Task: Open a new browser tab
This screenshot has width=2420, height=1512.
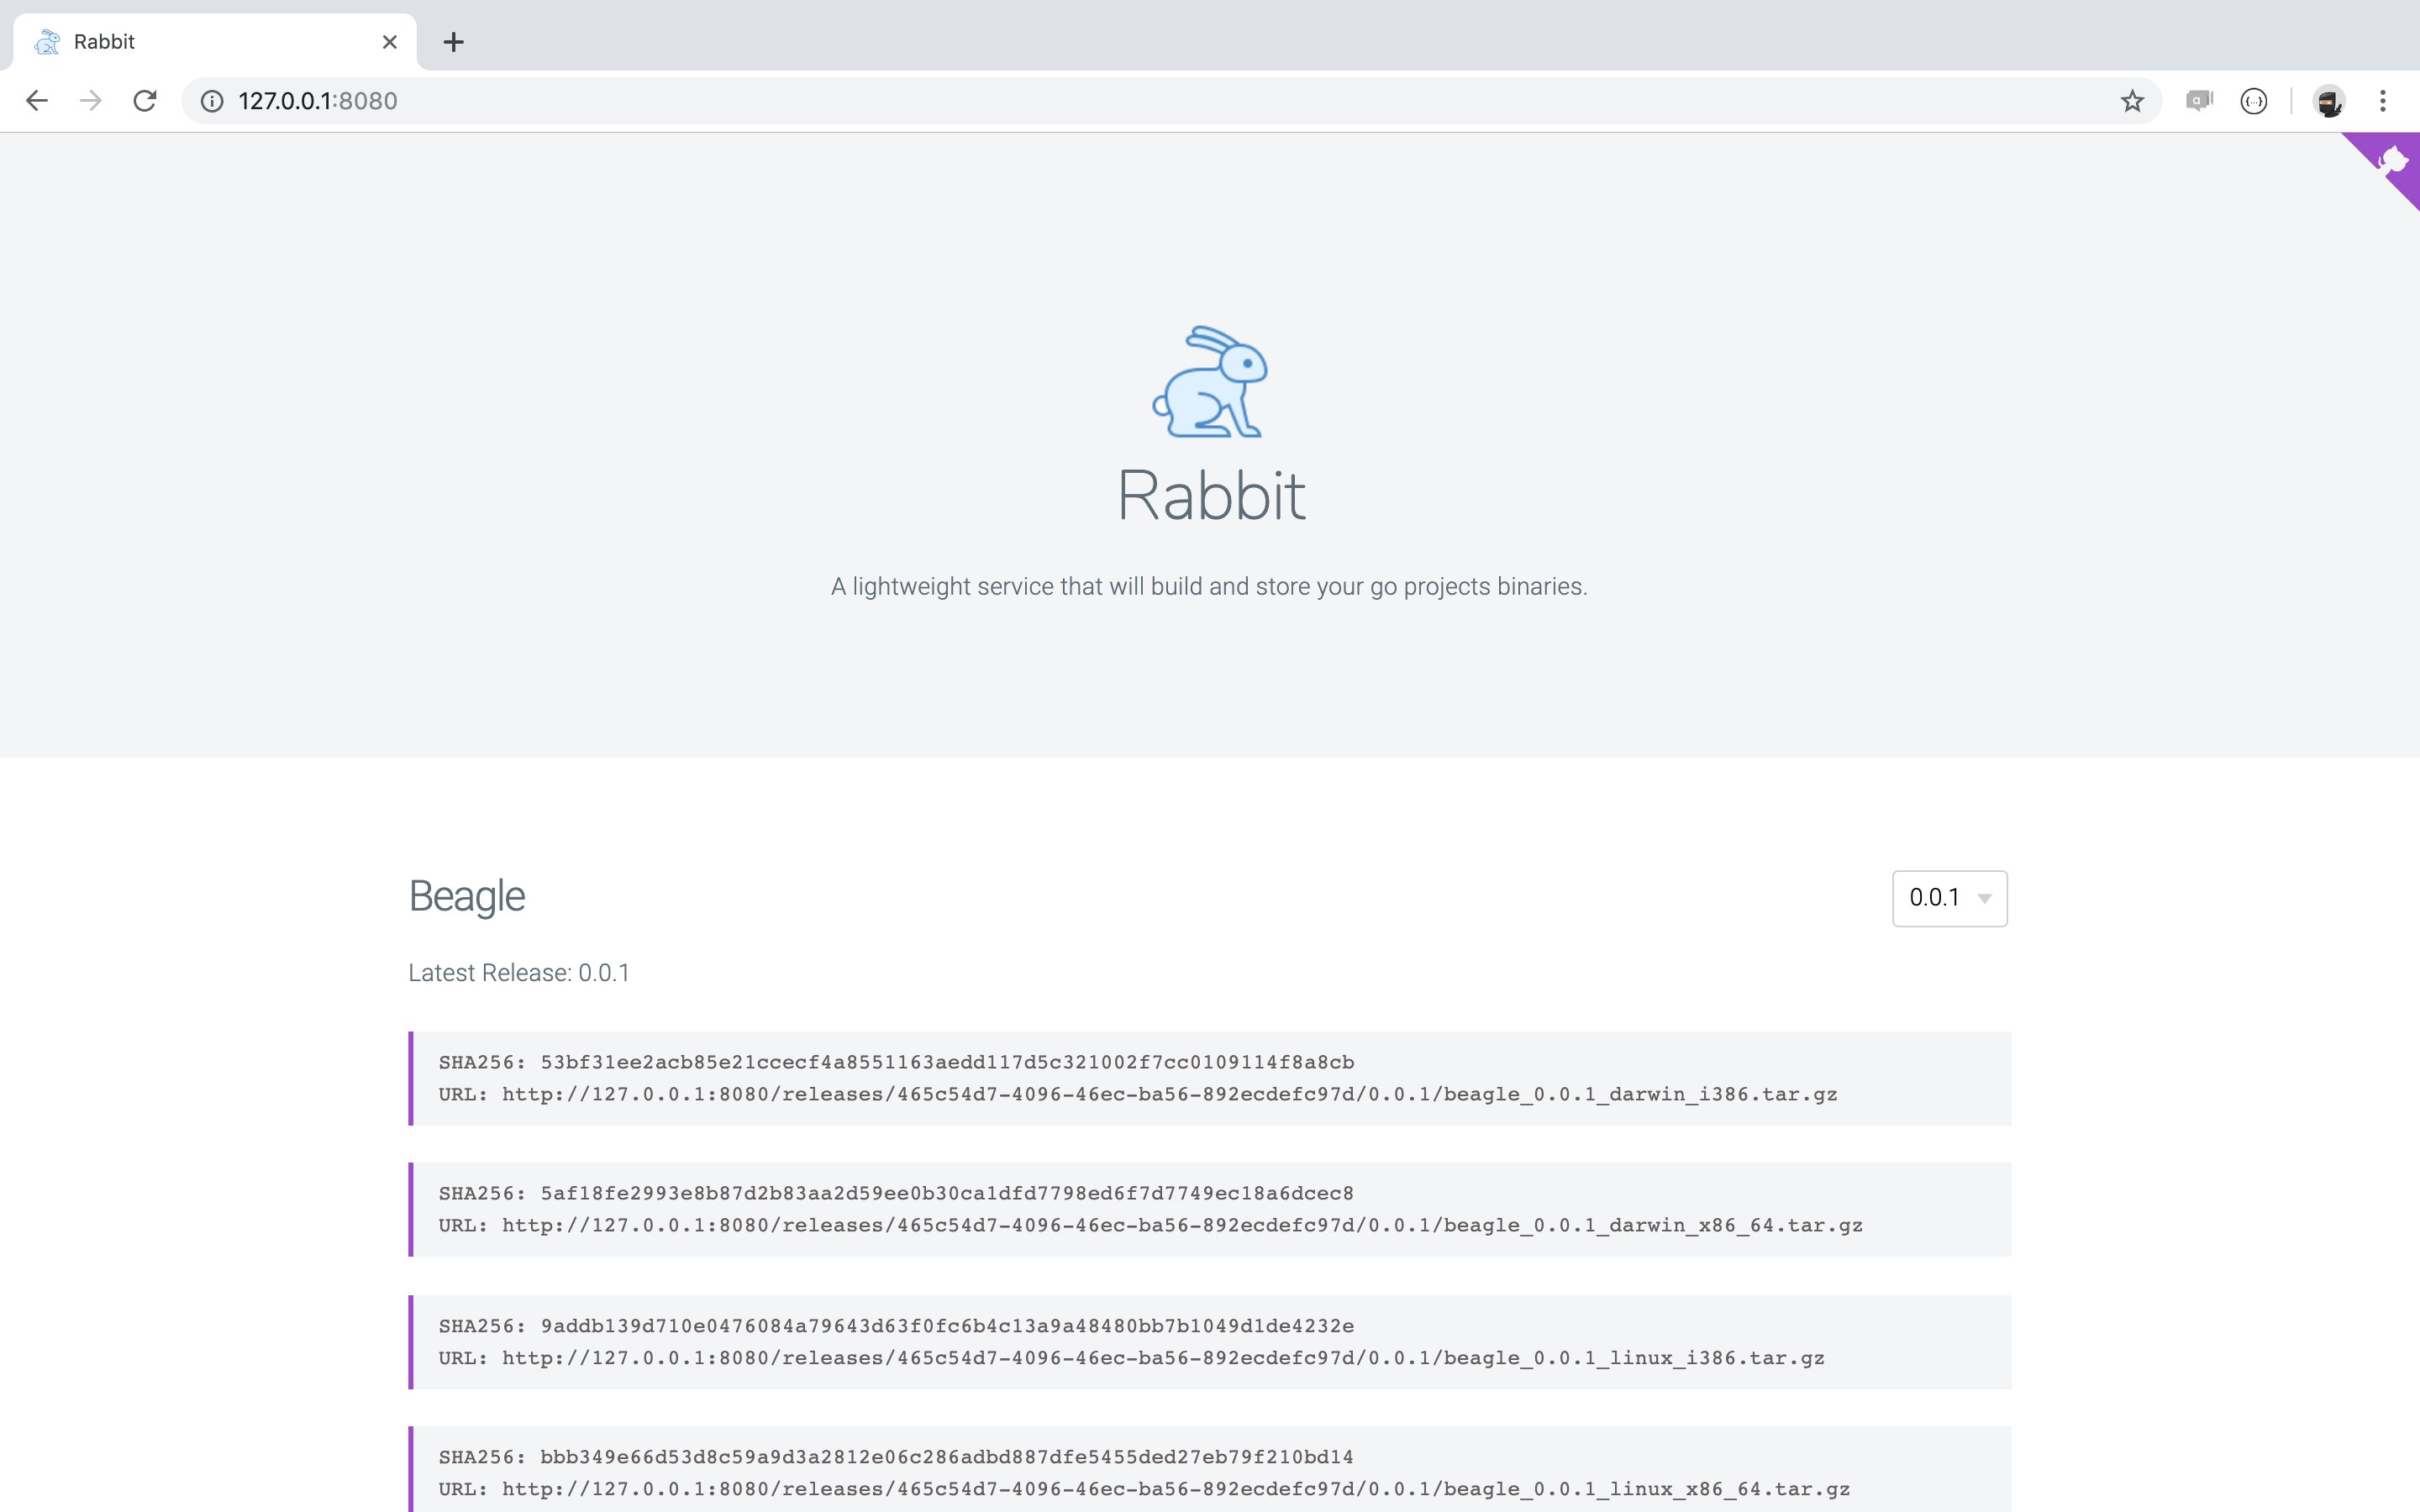Action: coord(453,42)
